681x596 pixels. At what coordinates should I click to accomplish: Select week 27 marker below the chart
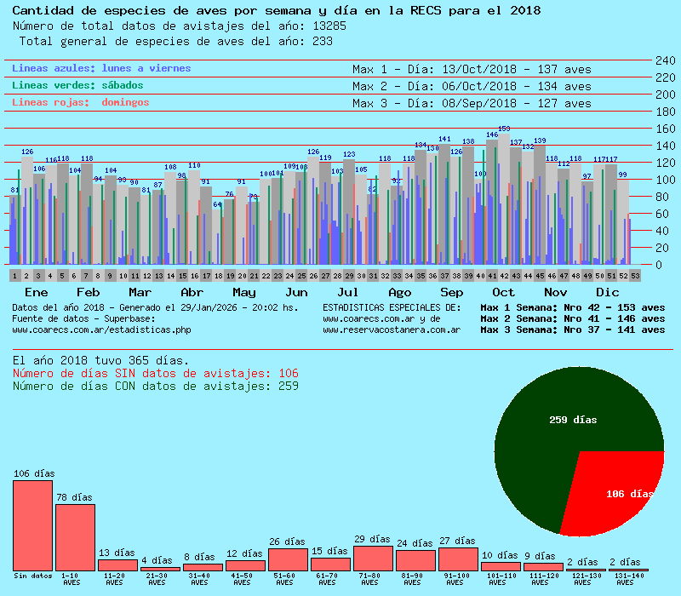click(x=325, y=276)
